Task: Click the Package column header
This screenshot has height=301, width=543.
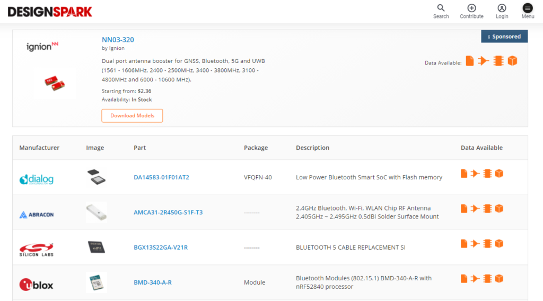Action: click(x=256, y=148)
